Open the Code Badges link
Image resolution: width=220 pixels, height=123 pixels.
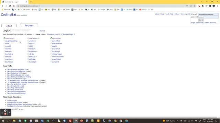(x=12, y=100)
